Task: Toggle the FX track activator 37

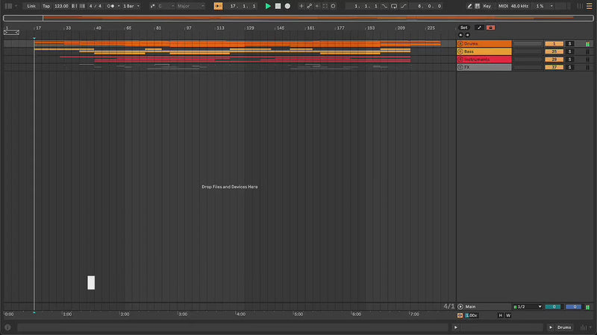Action: [553, 67]
